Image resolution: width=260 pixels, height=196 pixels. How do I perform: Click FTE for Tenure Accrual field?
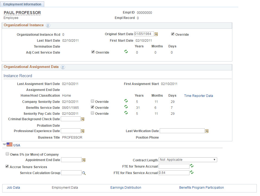click(174, 166)
